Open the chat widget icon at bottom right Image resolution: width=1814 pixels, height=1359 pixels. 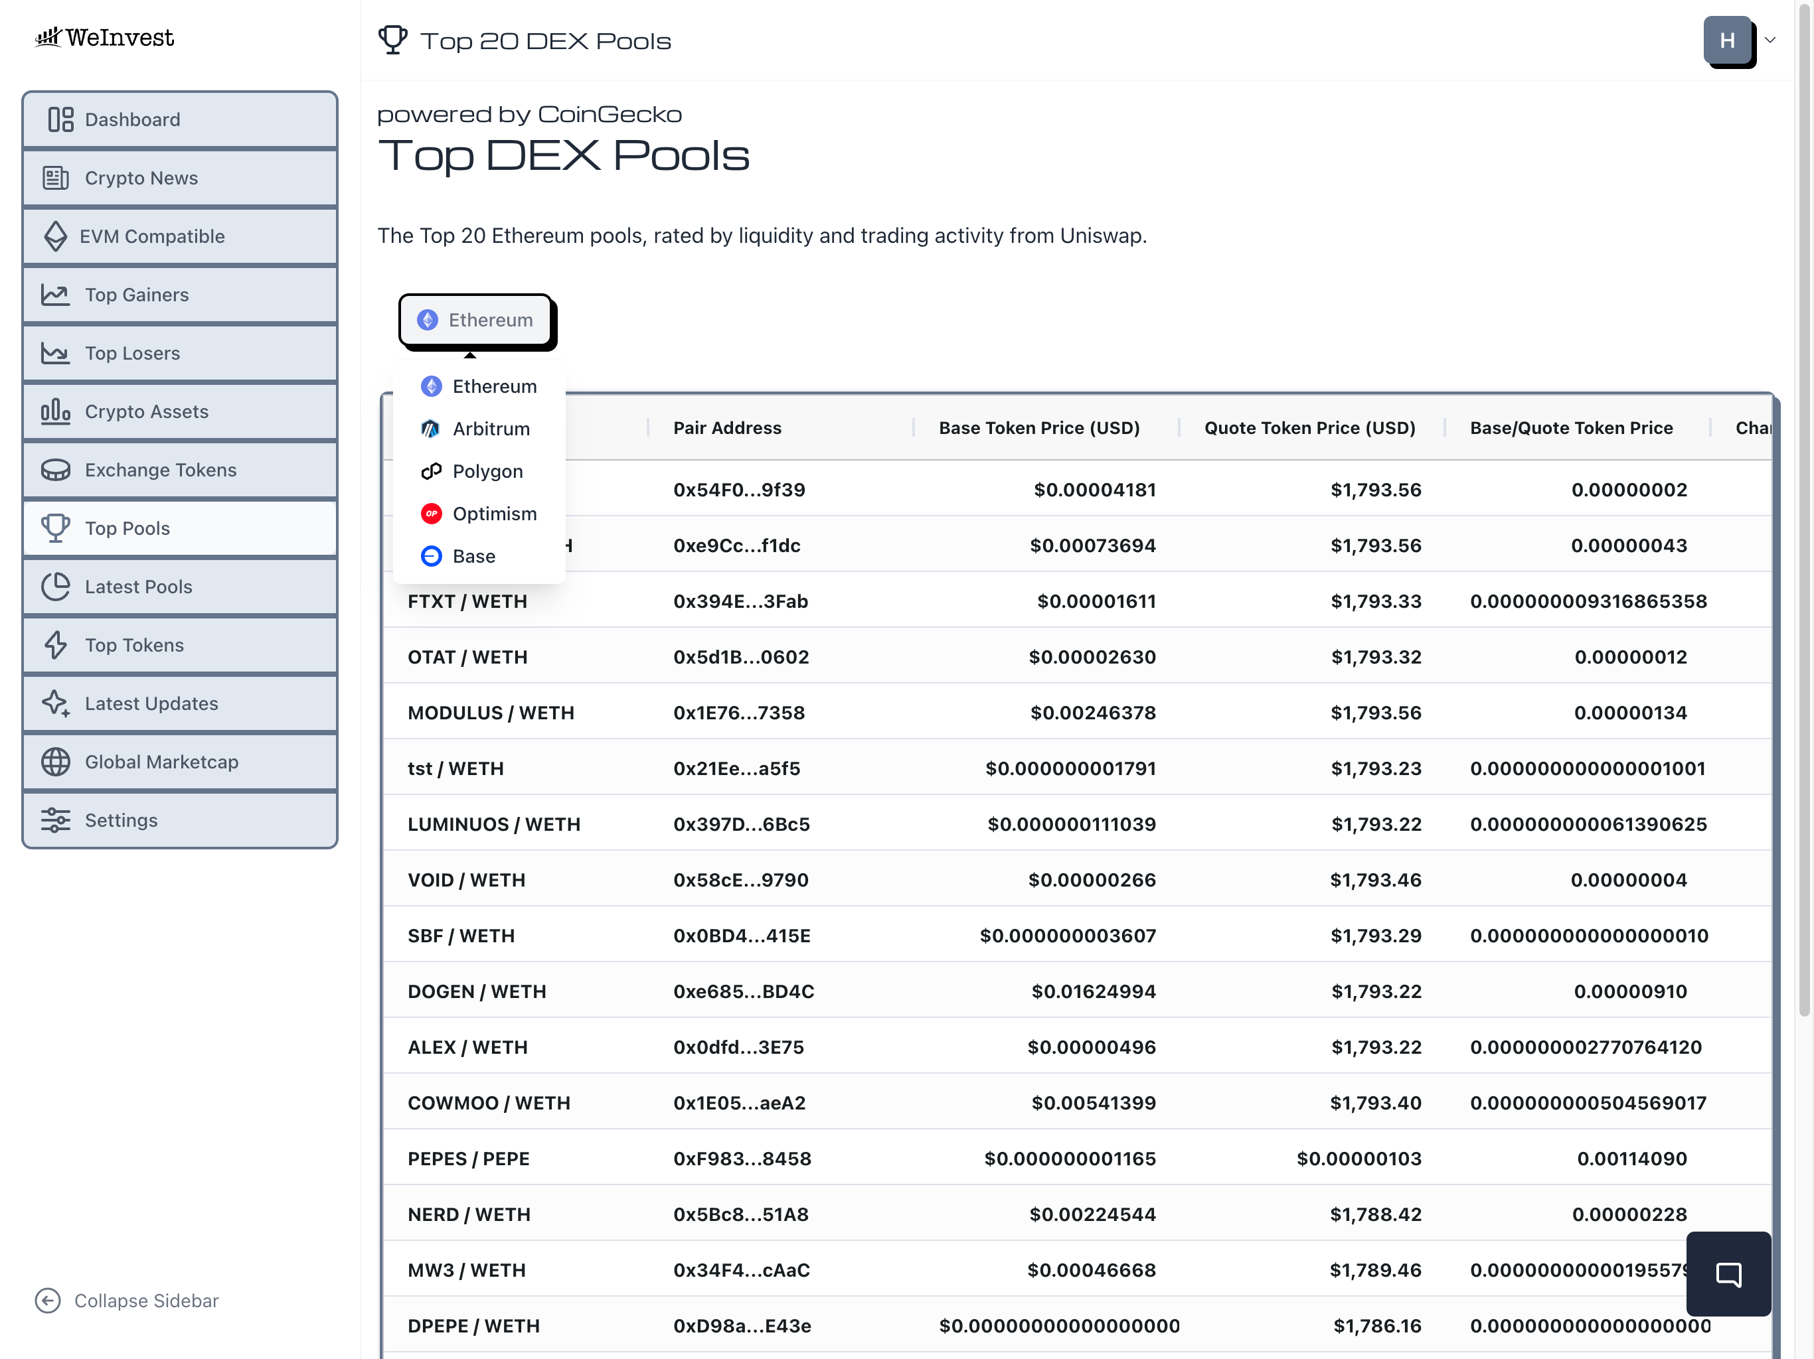click(1728, 1274)
